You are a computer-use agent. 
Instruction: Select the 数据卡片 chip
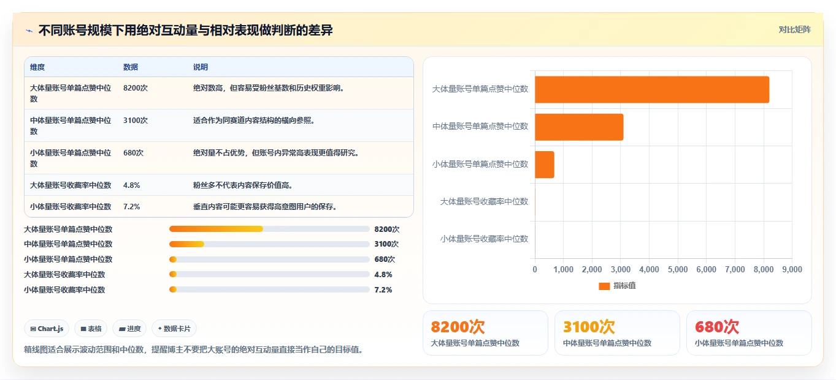(174, 329)
